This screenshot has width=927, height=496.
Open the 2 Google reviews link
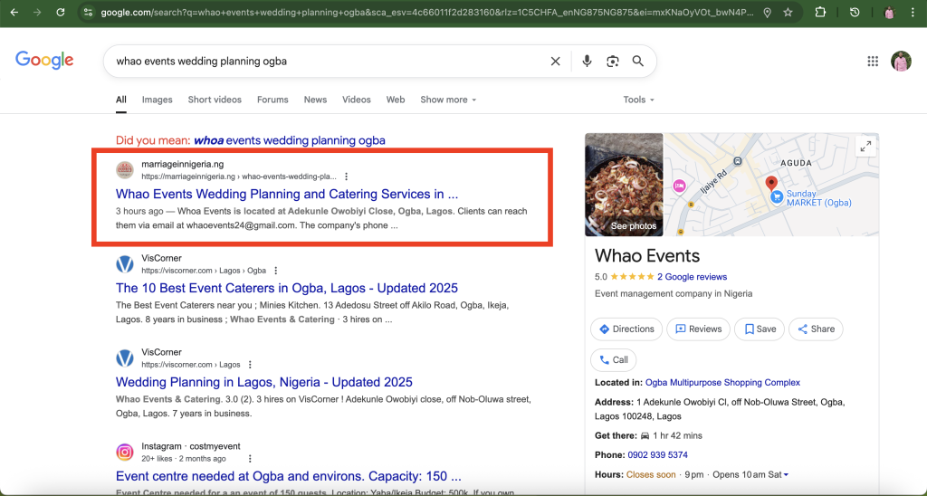pos(693,277)
